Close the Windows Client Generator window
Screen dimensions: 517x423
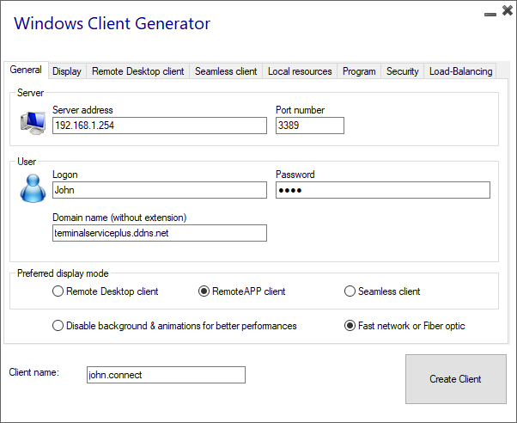tap(508, 10)
